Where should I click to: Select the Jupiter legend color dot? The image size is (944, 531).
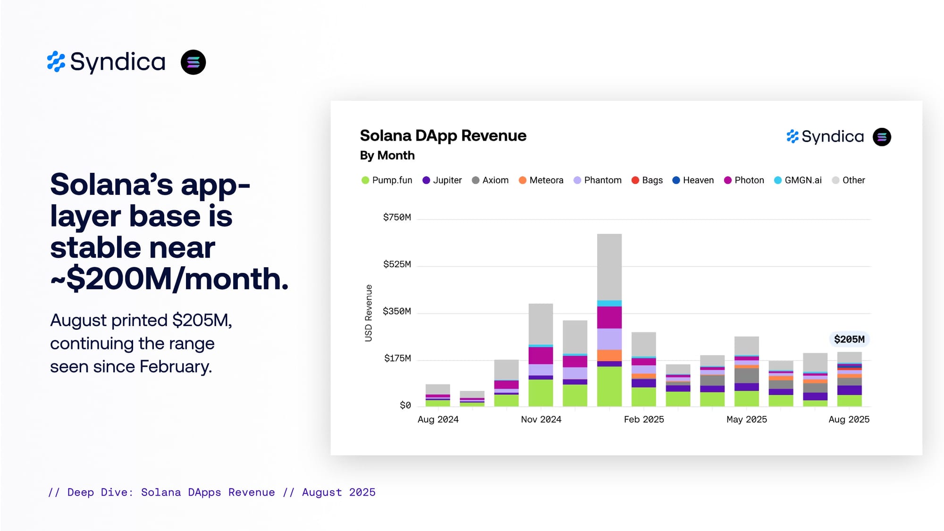point(426,180)
